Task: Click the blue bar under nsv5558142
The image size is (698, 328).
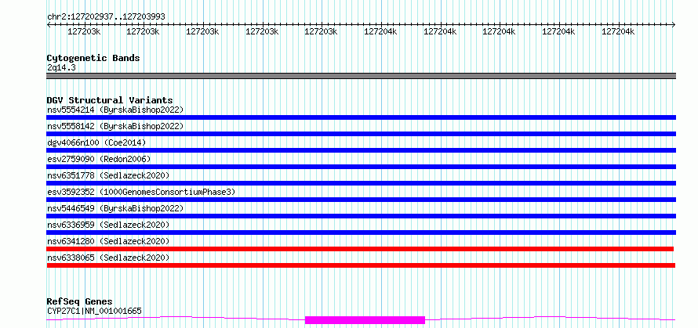Action: pos(361,134)
